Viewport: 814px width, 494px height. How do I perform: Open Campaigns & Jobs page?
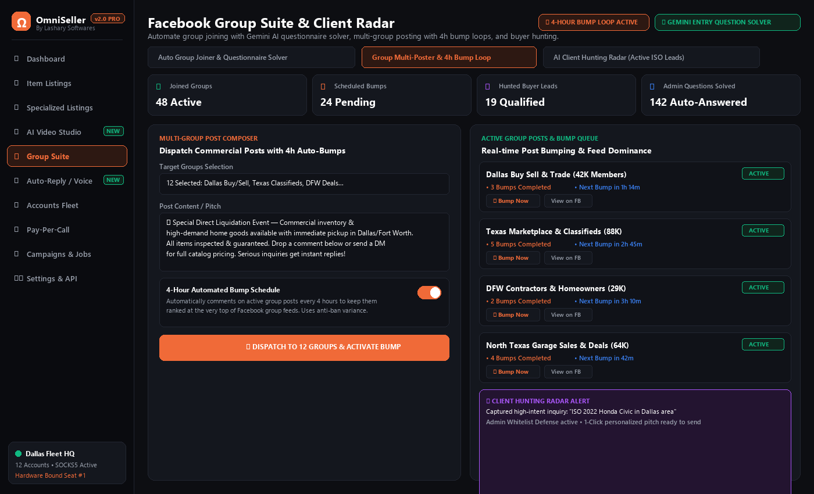click(x=67, y=254)
